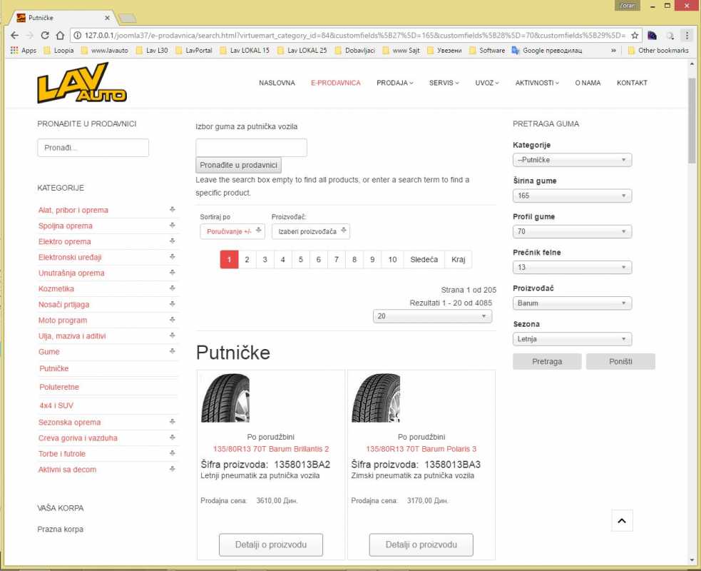Click the Pronađite u prodavnici button
Viewport: 701px width, 571px height.
pos(238,165)
